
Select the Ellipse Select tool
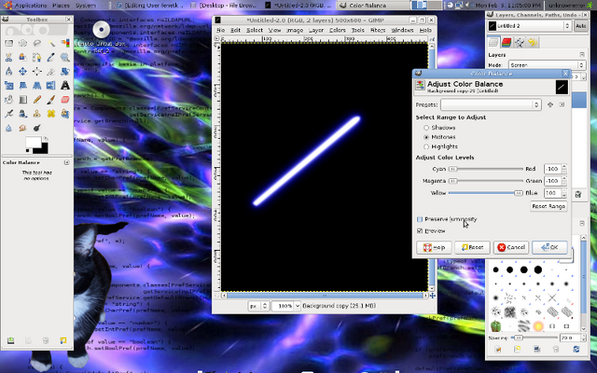coord(22,44)
